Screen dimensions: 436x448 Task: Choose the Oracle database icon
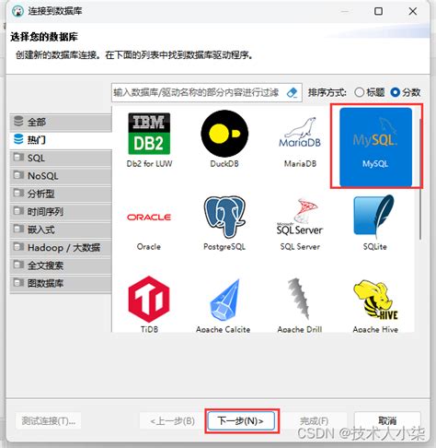coord(149,218)
